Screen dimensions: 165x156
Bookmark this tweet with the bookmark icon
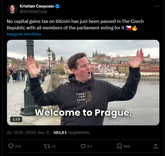click(119, 146)
